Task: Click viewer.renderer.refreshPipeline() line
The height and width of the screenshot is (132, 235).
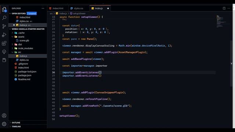Action: click(x=87, y=99)
